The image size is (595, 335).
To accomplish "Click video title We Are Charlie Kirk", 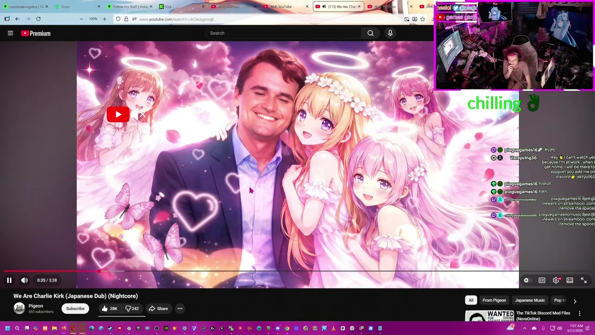I will (75, 296).
